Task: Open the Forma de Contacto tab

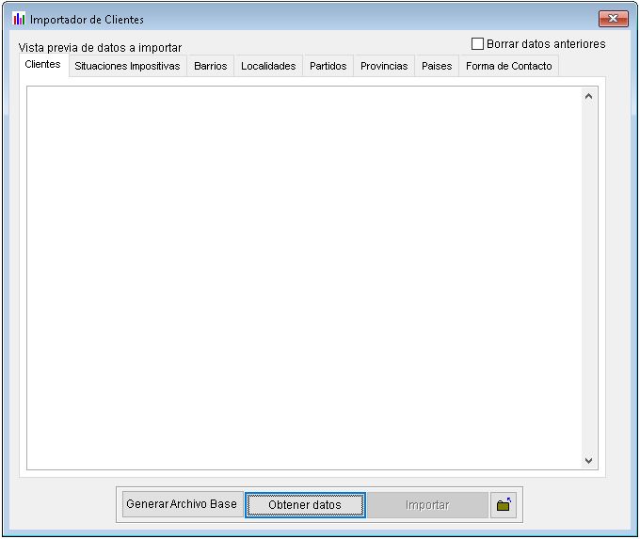Action: (x=509, y=67)
